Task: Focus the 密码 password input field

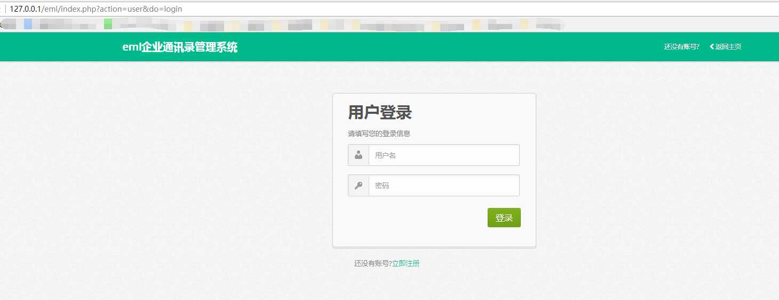Action: pos(444,186)
